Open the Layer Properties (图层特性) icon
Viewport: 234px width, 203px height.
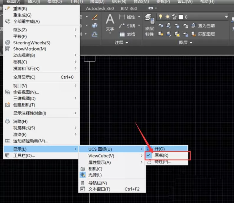click(150, 19)
